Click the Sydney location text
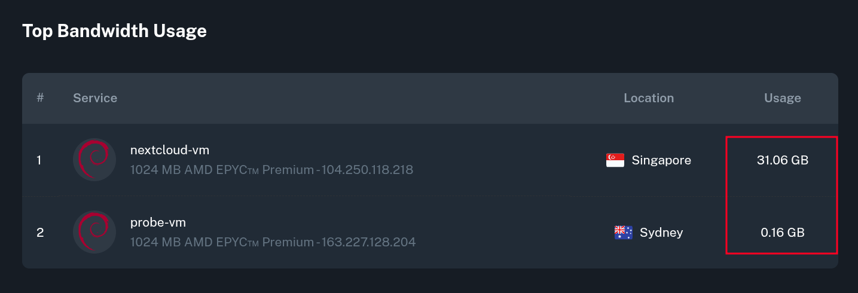This screenshot has width=858, height=293. coord(661,233)
